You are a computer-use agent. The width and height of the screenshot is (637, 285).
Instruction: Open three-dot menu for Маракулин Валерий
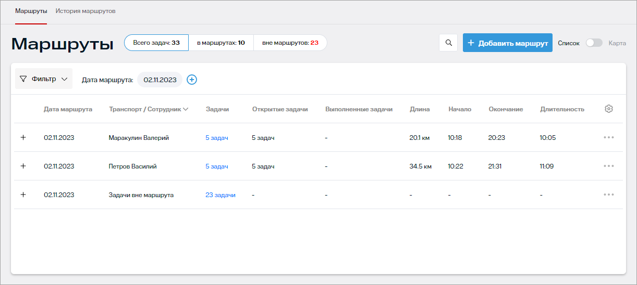pyautogui.click(x=608, y=137)
